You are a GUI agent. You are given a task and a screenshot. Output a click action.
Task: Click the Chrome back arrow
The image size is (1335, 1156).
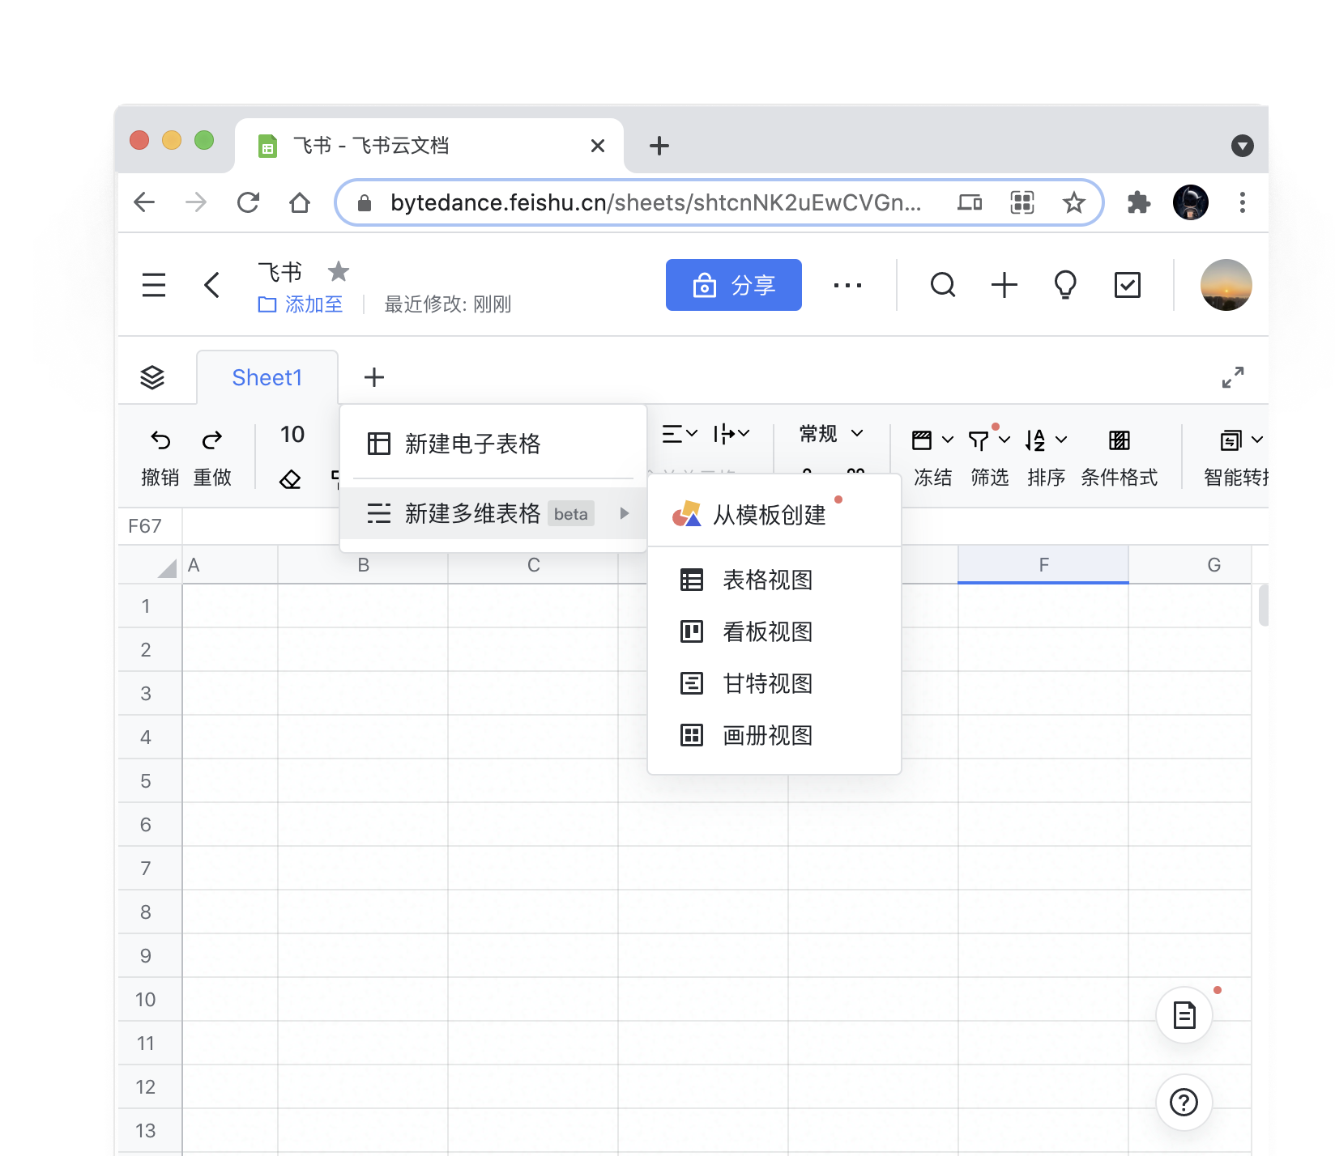[144, 202]
